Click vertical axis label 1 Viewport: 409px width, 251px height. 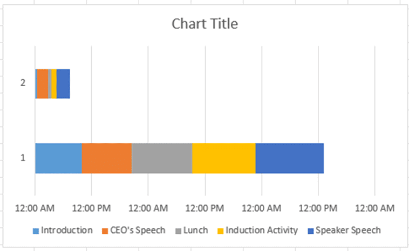(x=23, y=158)
